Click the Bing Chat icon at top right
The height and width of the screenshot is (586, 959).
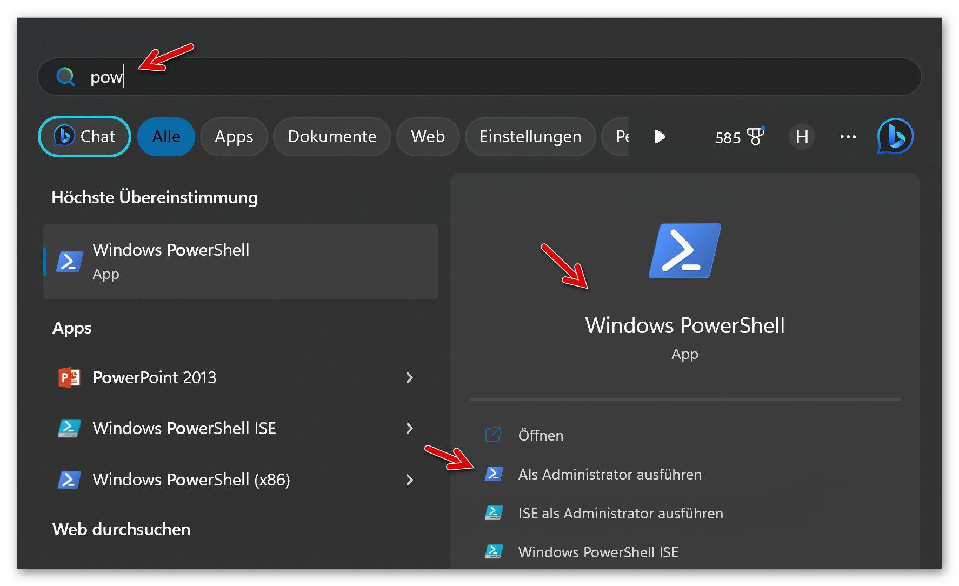point(895,136)
